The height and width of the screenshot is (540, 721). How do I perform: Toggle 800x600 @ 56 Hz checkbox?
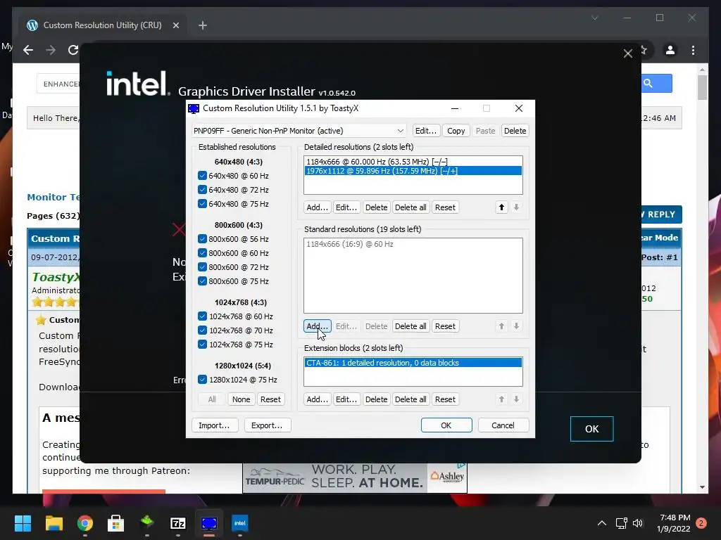(202, 239)
